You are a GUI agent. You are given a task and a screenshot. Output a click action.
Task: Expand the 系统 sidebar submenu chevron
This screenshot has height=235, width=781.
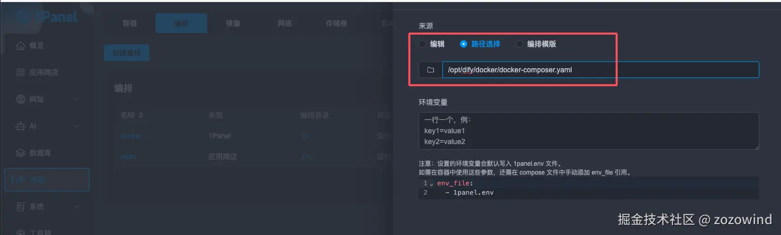click(76, 207)
